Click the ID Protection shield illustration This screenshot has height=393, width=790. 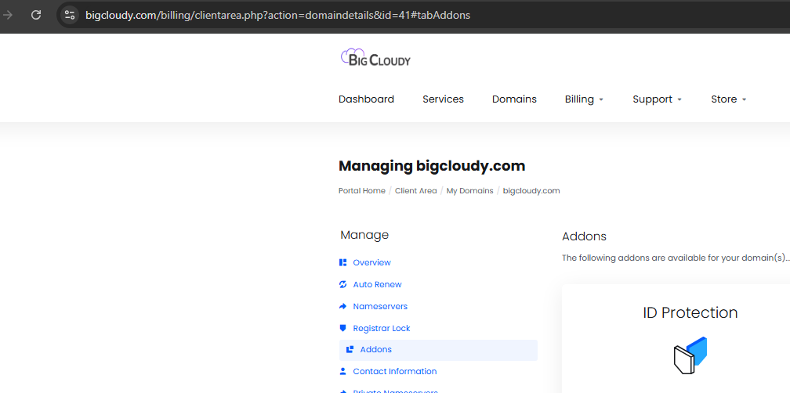690,355
